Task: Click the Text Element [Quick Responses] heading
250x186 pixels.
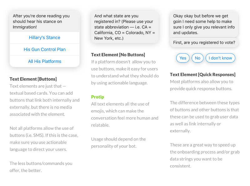Action: coord(202,75)
